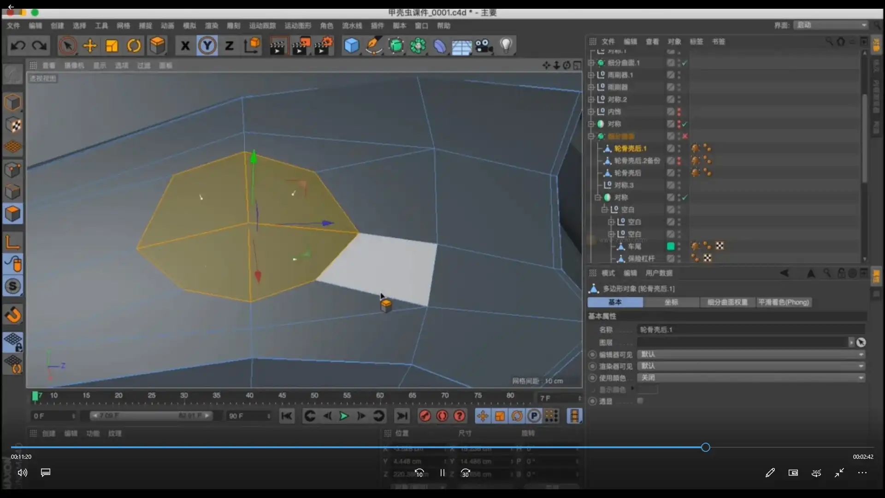Toggle editor visibility dots of 轮骨壳后.2备份

pos(679,161)
